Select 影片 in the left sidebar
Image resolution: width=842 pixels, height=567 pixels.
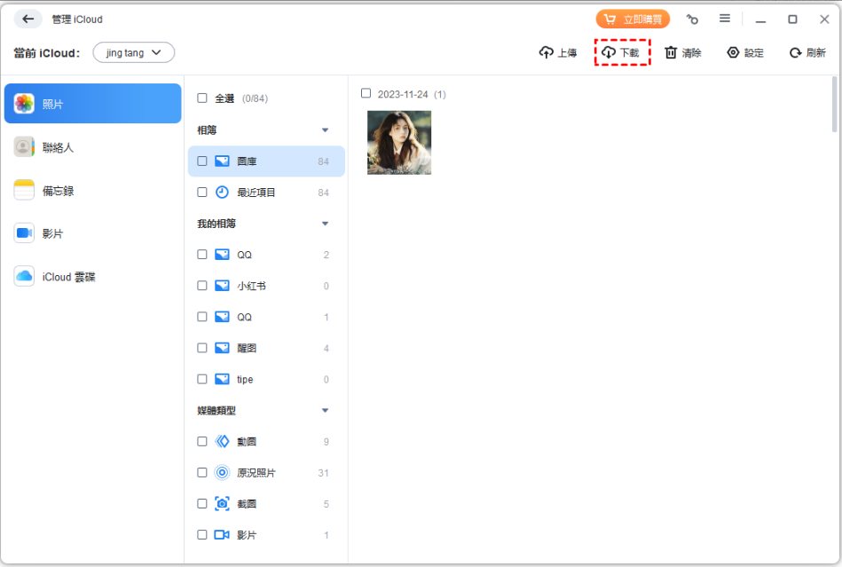pyautogui.click(x=93, y=233)
